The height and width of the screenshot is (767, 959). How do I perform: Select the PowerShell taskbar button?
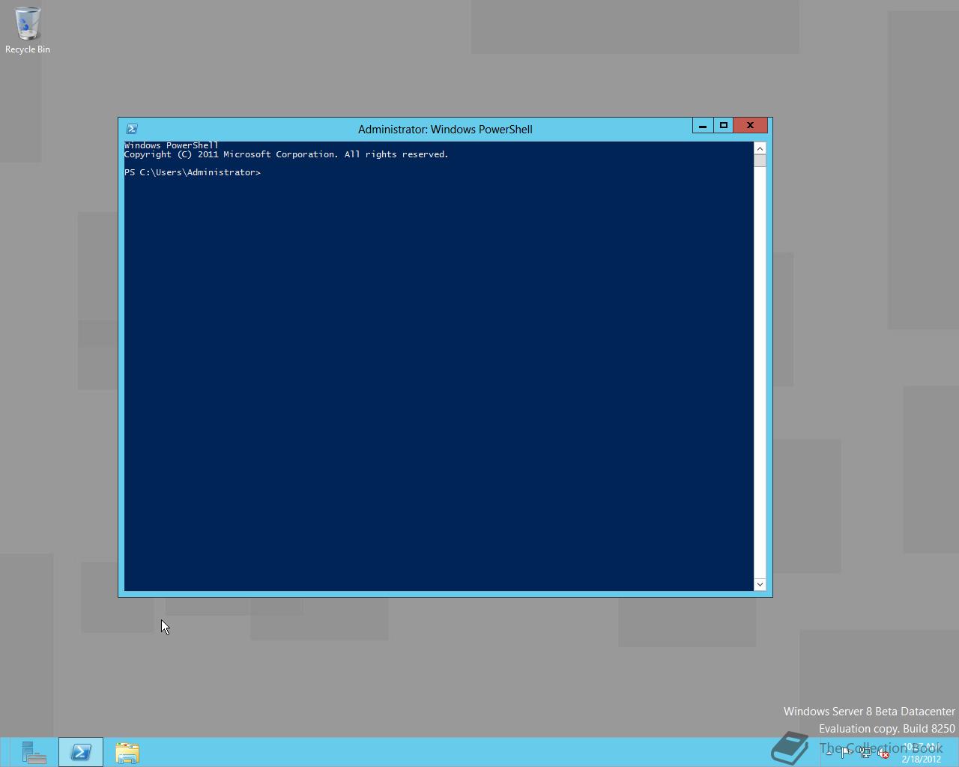point(81,753)
